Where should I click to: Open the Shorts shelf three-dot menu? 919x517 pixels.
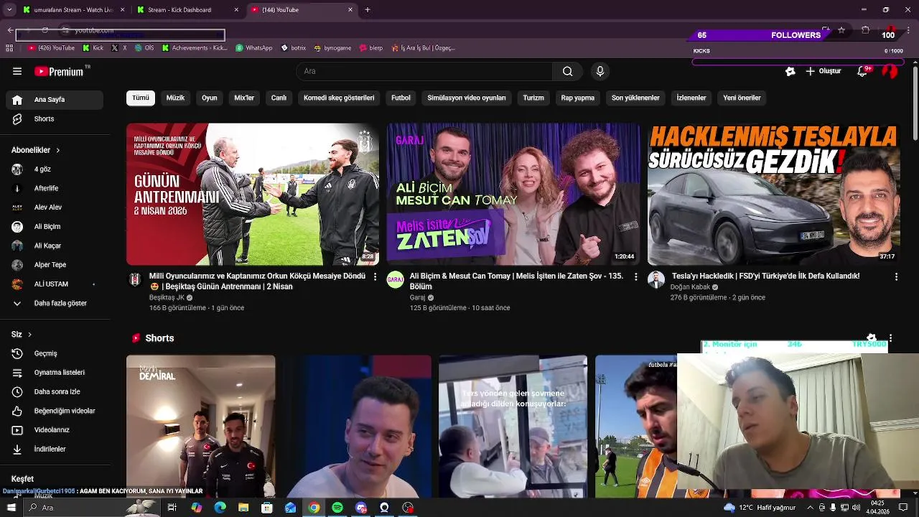[890, 338]
